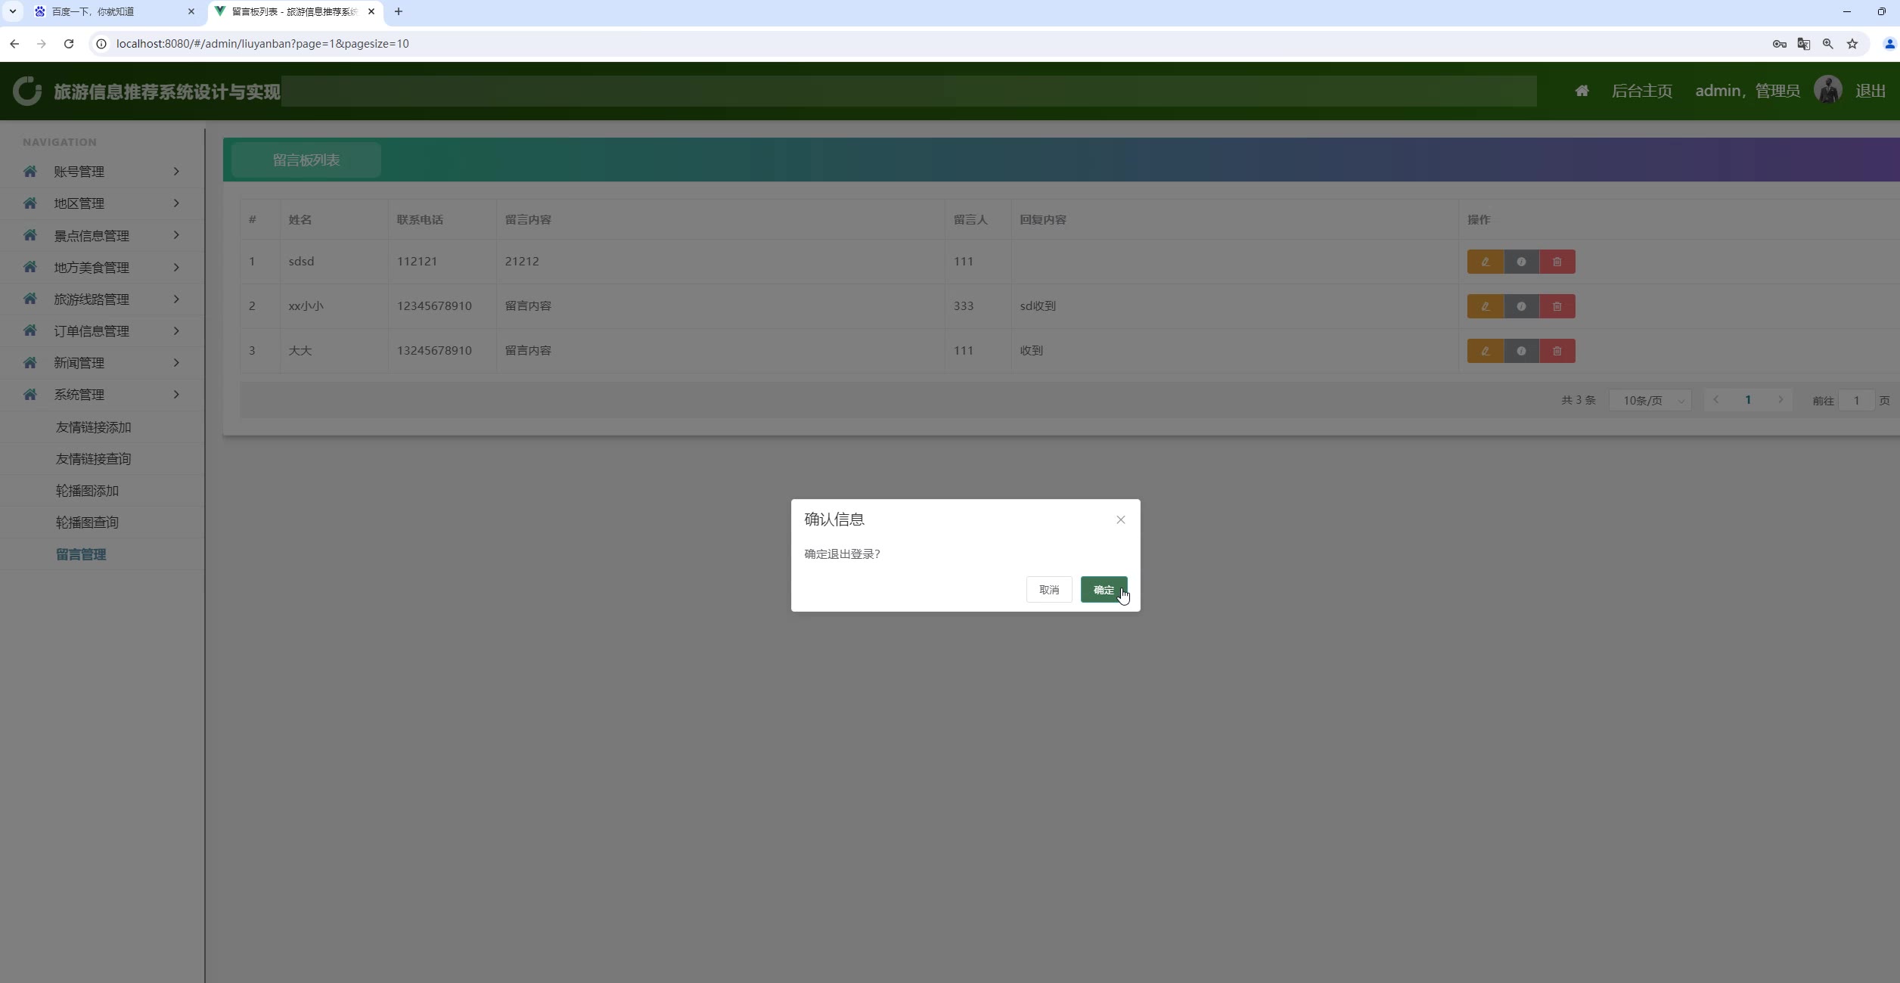1900x983 pixels.
Task: Click the info icon for row xx小小
Action: 1521,306
